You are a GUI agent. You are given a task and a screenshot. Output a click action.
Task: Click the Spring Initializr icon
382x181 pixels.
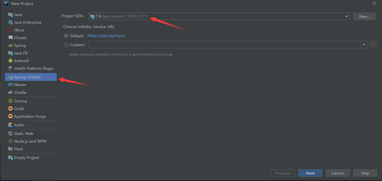coord(10,77)
